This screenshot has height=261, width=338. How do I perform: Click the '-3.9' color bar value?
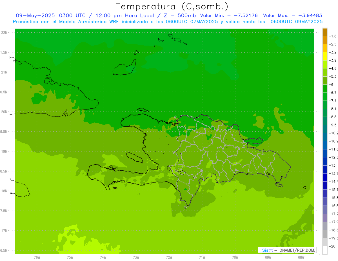coord(333,60)
